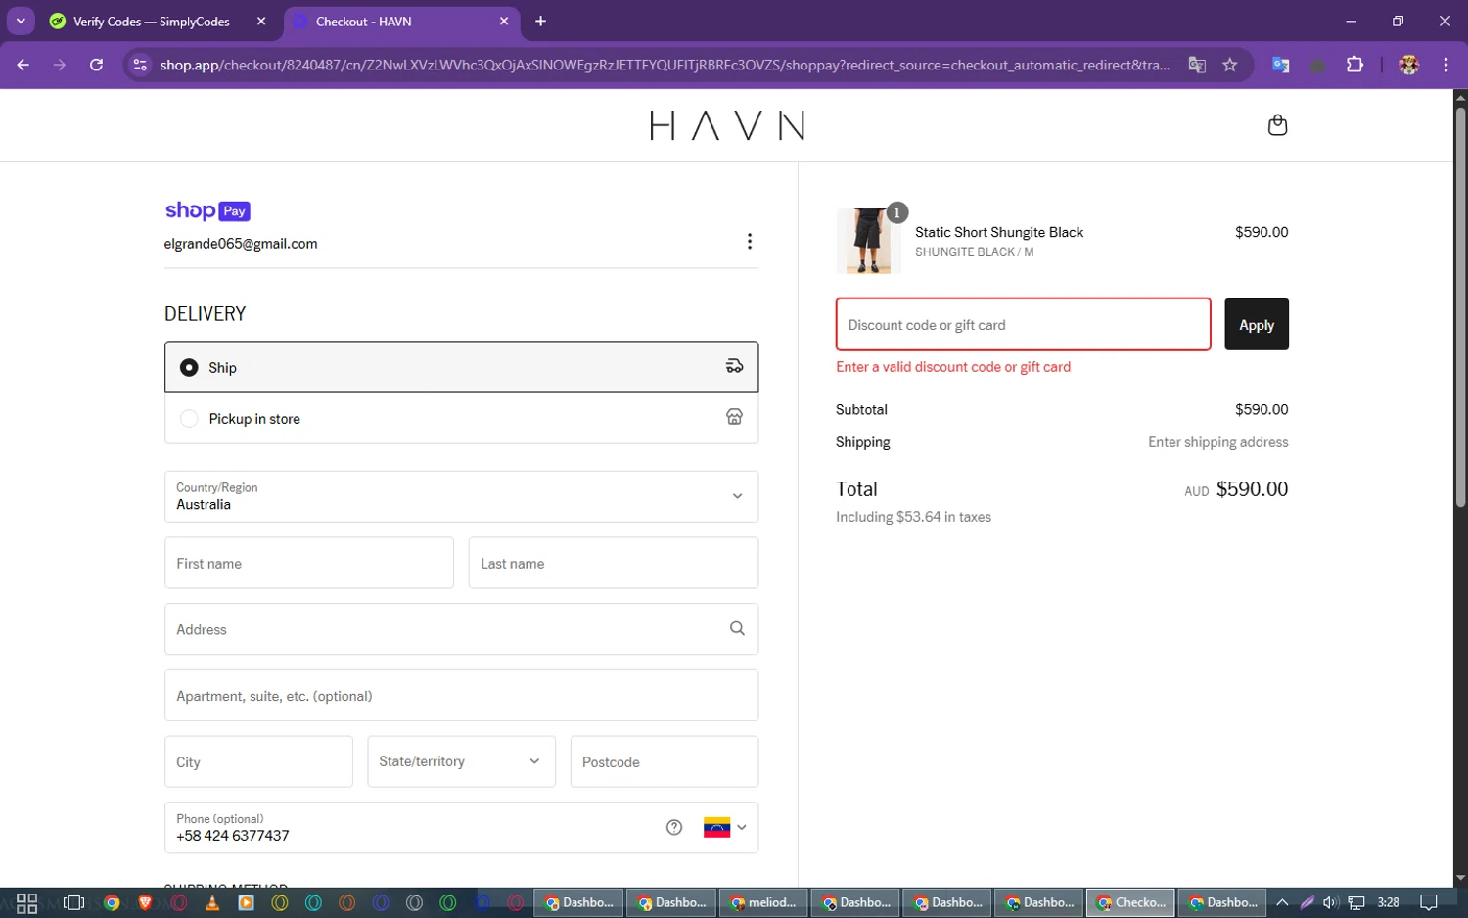The image size is (1468, 918).
Task: Click the Discount code or gift card field
Action: pyautogui.click(x=1023, y=324)
